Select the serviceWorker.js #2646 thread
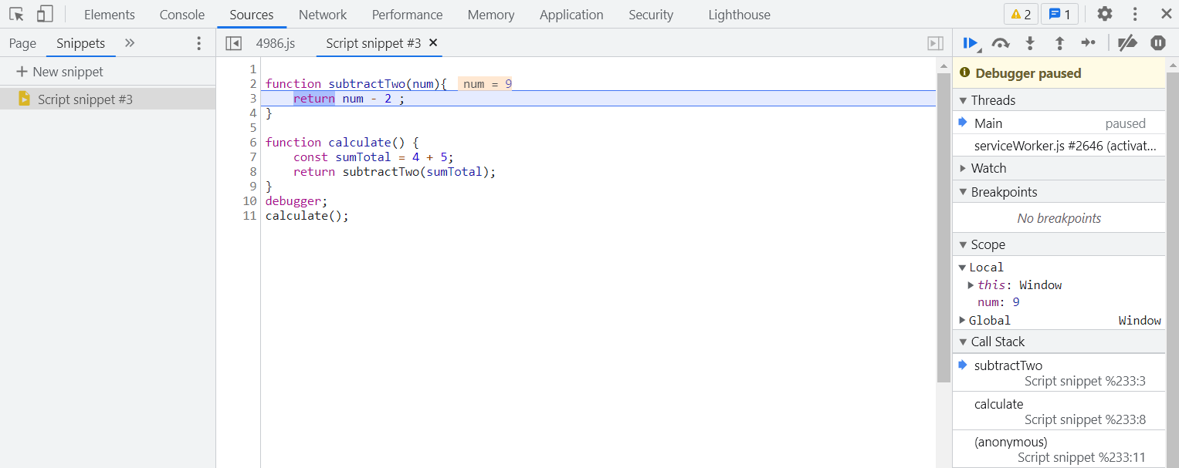1179x468 pixels. click(1059, 146)
